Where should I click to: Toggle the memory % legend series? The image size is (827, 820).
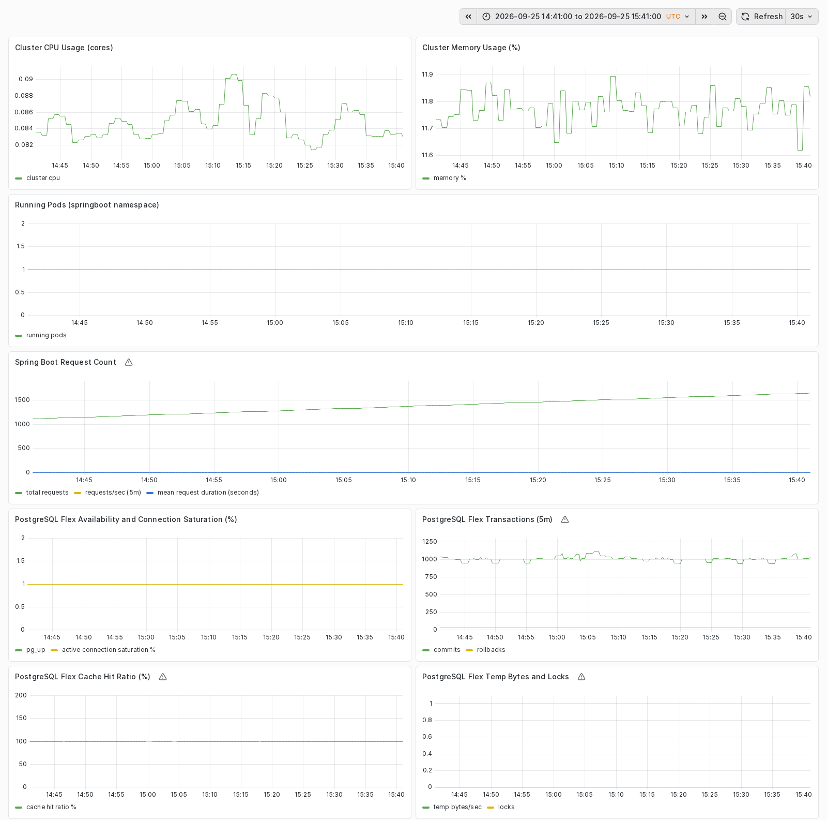(449, 178)
